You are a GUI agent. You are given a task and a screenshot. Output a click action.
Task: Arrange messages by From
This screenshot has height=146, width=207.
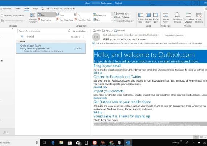(60, 15)
